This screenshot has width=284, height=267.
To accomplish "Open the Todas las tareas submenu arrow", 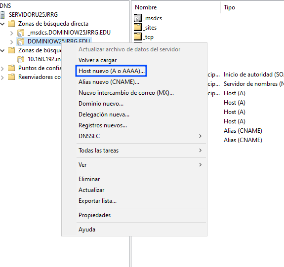I will click(x=200, y=150).
